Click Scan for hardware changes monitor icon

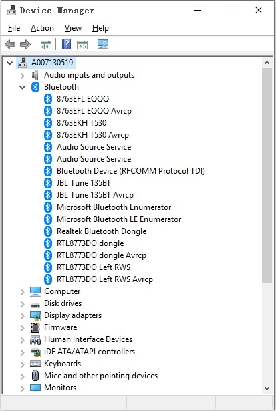coord(103,44)
